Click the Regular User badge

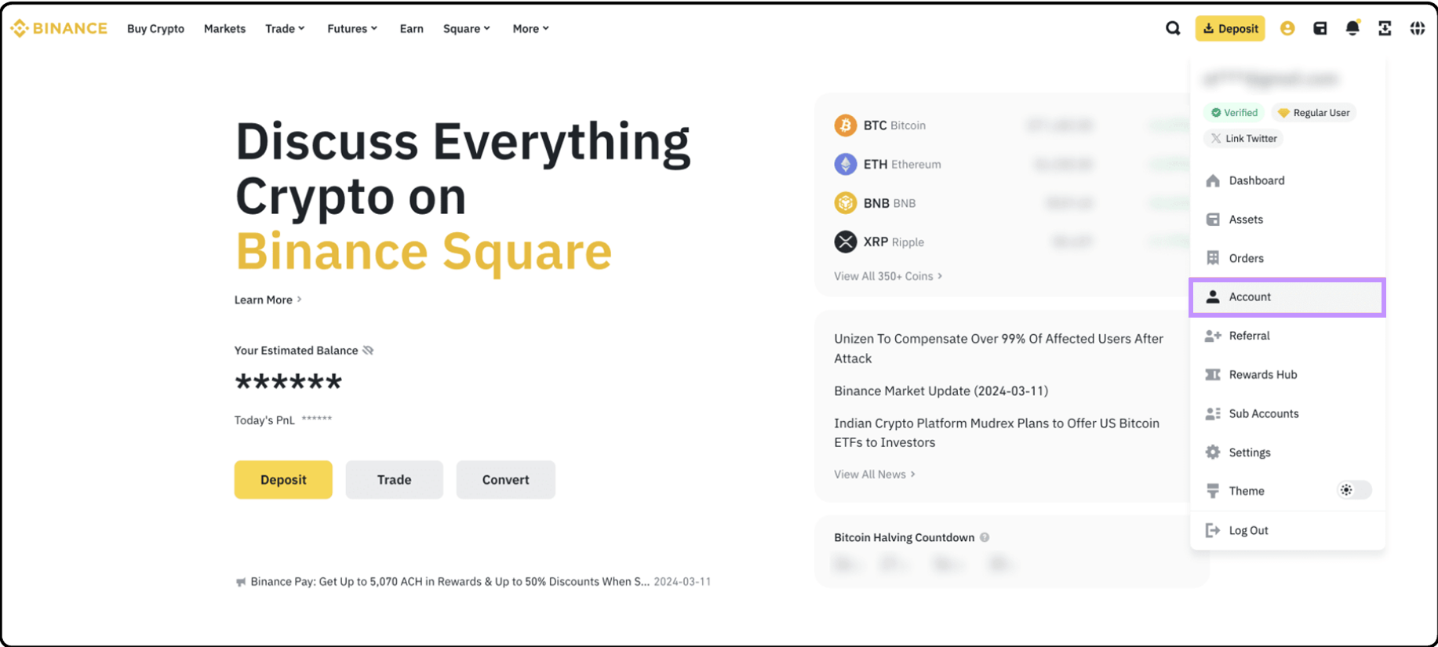[x=1314, y=113]
